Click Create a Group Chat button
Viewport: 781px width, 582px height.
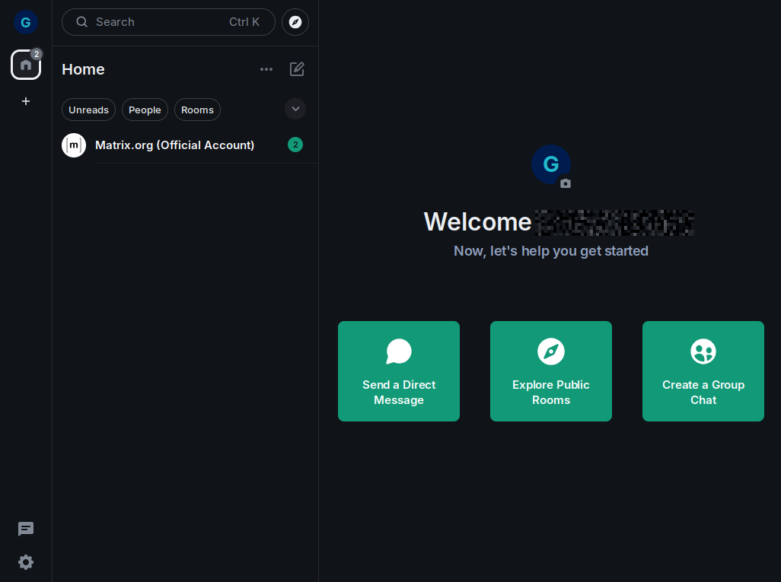click(x=703, y=371)
